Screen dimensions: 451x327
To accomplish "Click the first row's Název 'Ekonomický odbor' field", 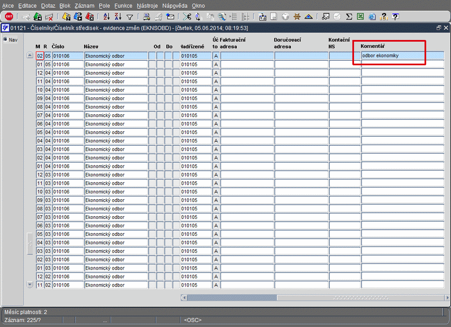I will click(115, 56).
